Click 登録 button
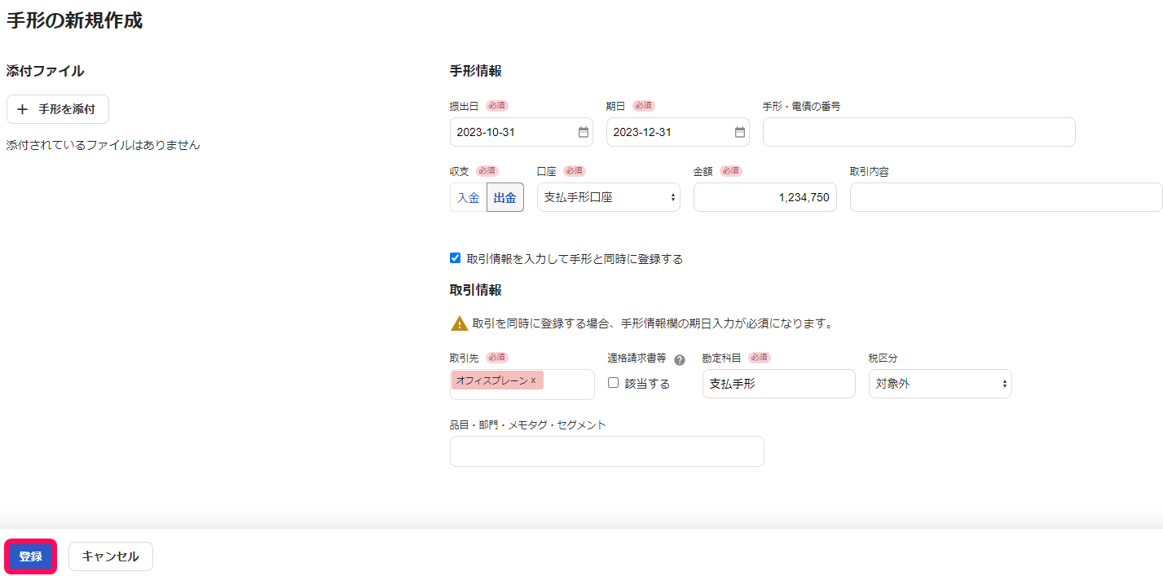 coord(31,556)
